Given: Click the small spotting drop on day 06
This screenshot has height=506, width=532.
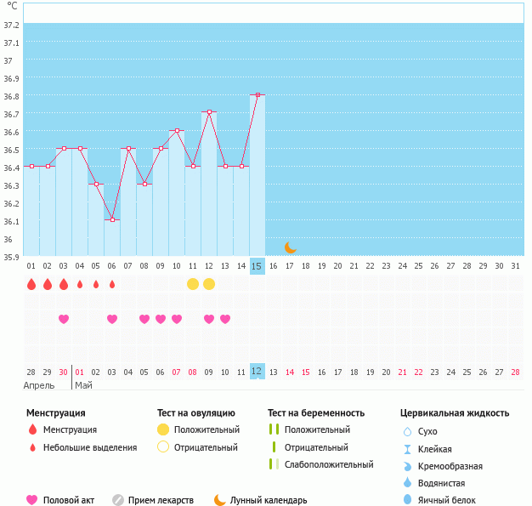Looking at the screenshot, I should click(112, 284).
